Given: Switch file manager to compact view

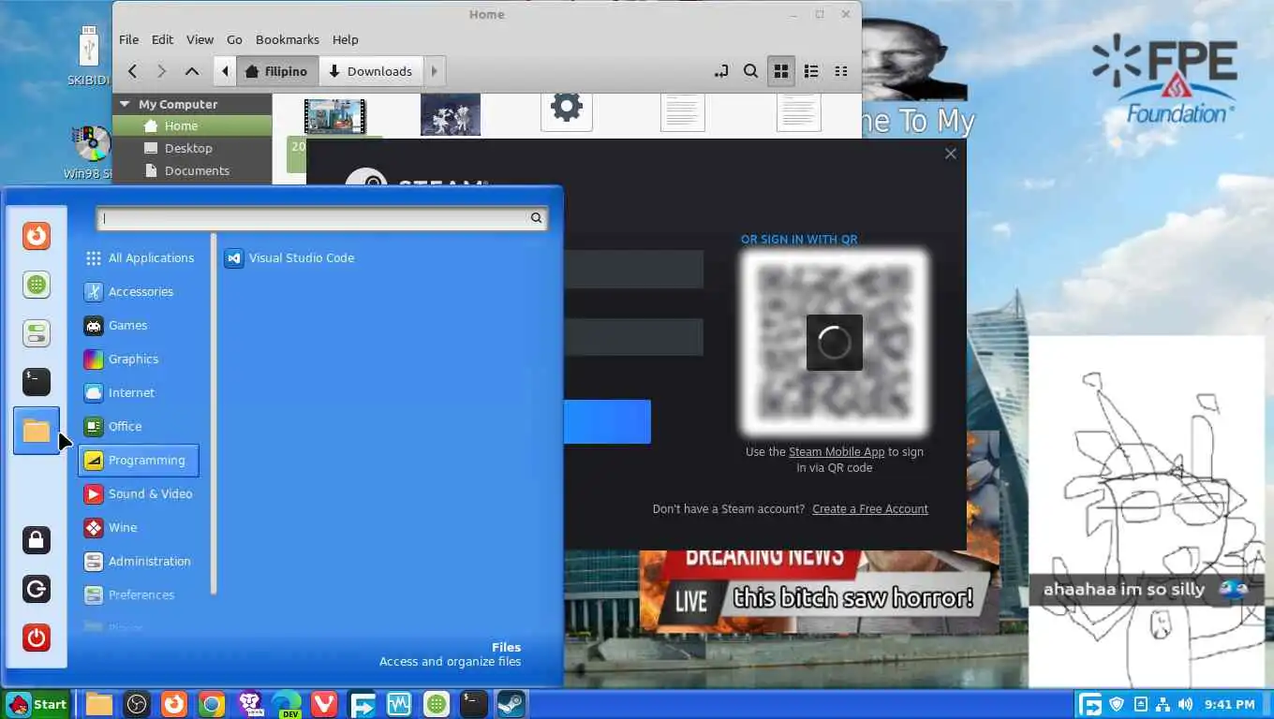Looking at the screenshot, I should (841, 71).
